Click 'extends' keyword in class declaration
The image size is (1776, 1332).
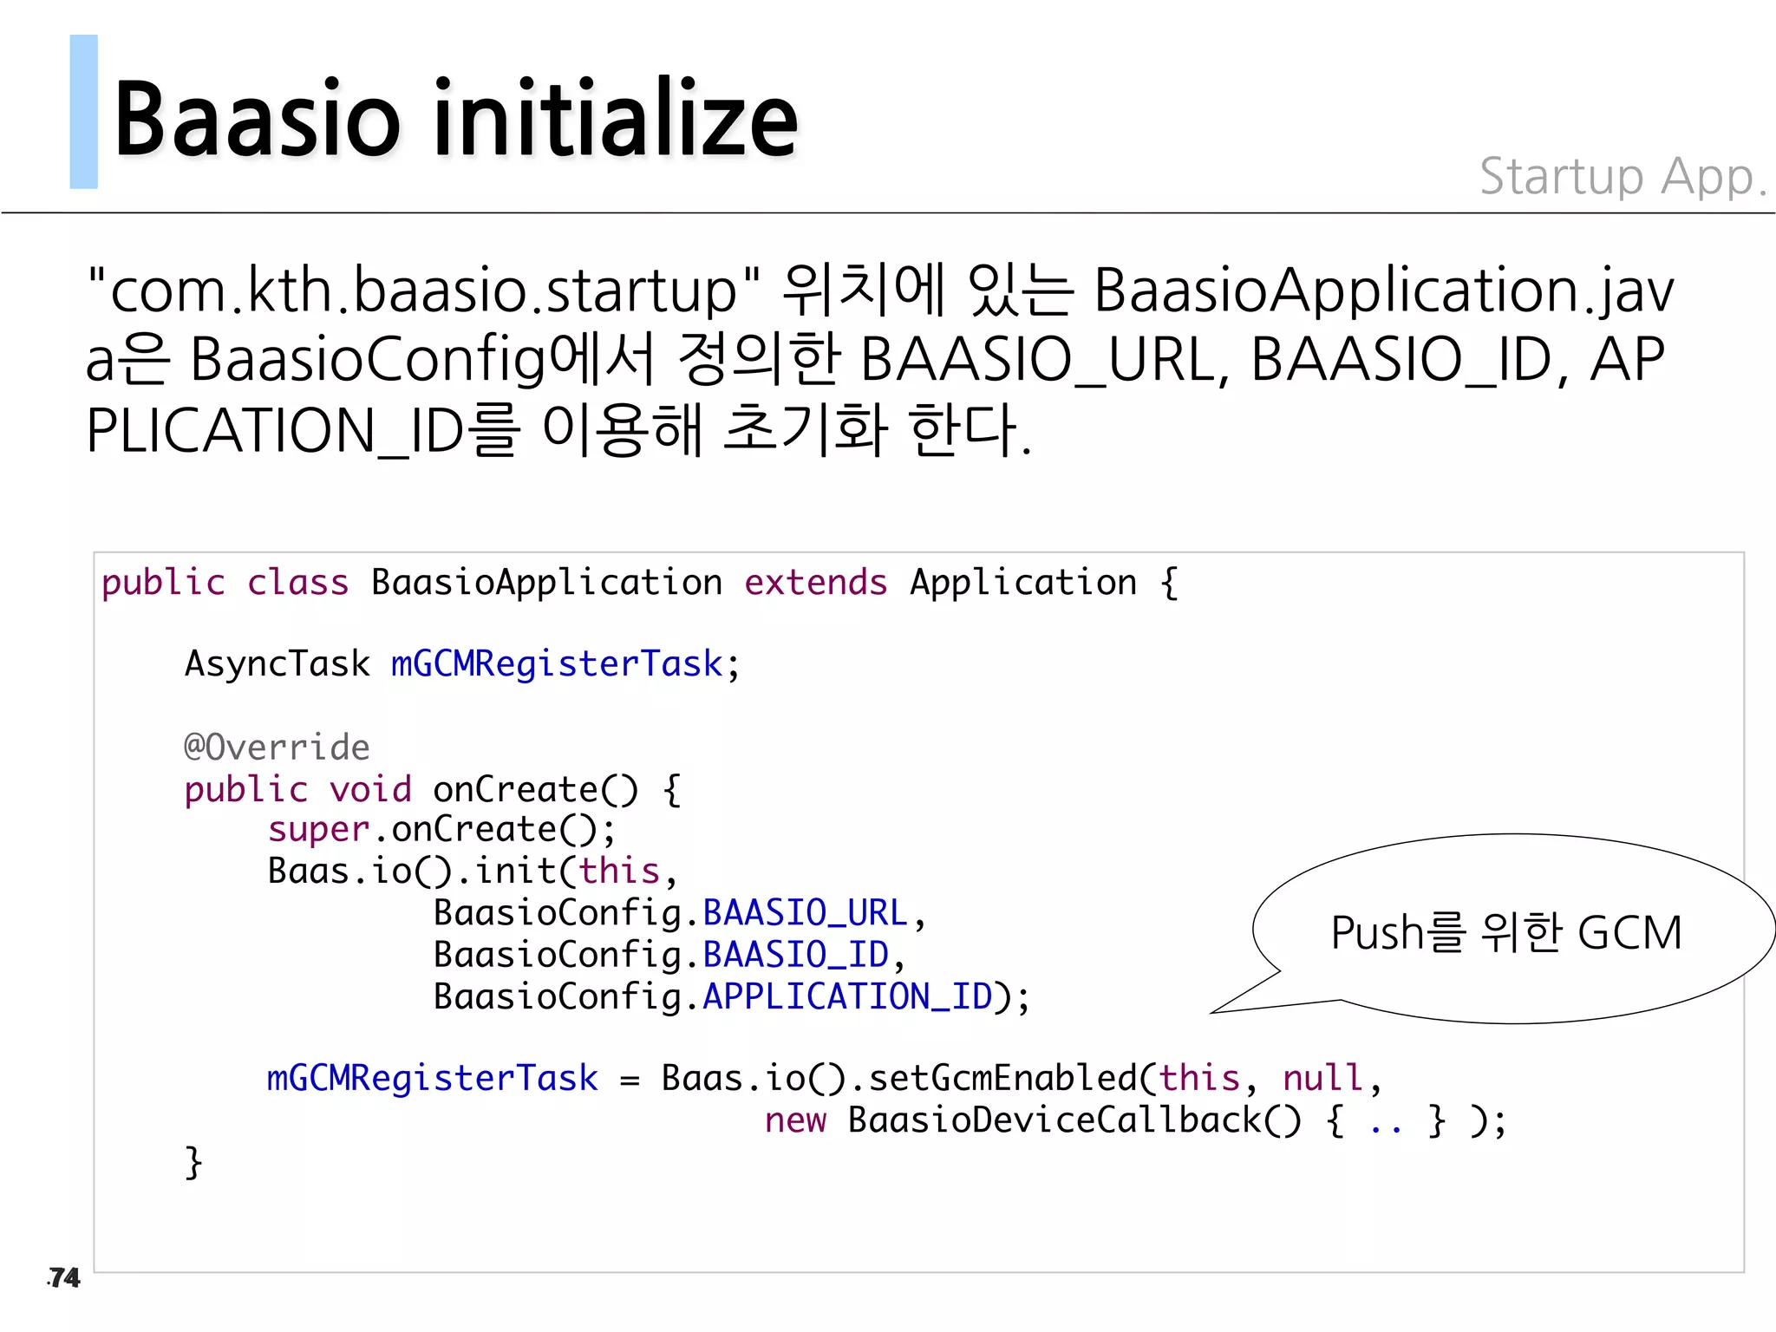click(815, 583)
